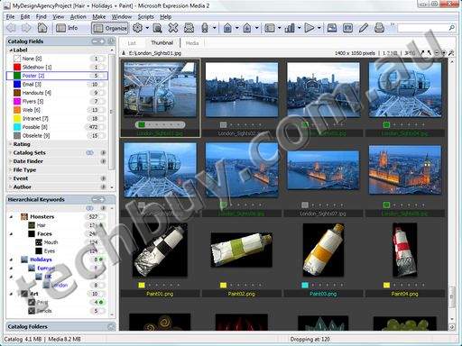The image size is (462, 346).
Task: Switch to the Media view tab
Action: point(192,43)
